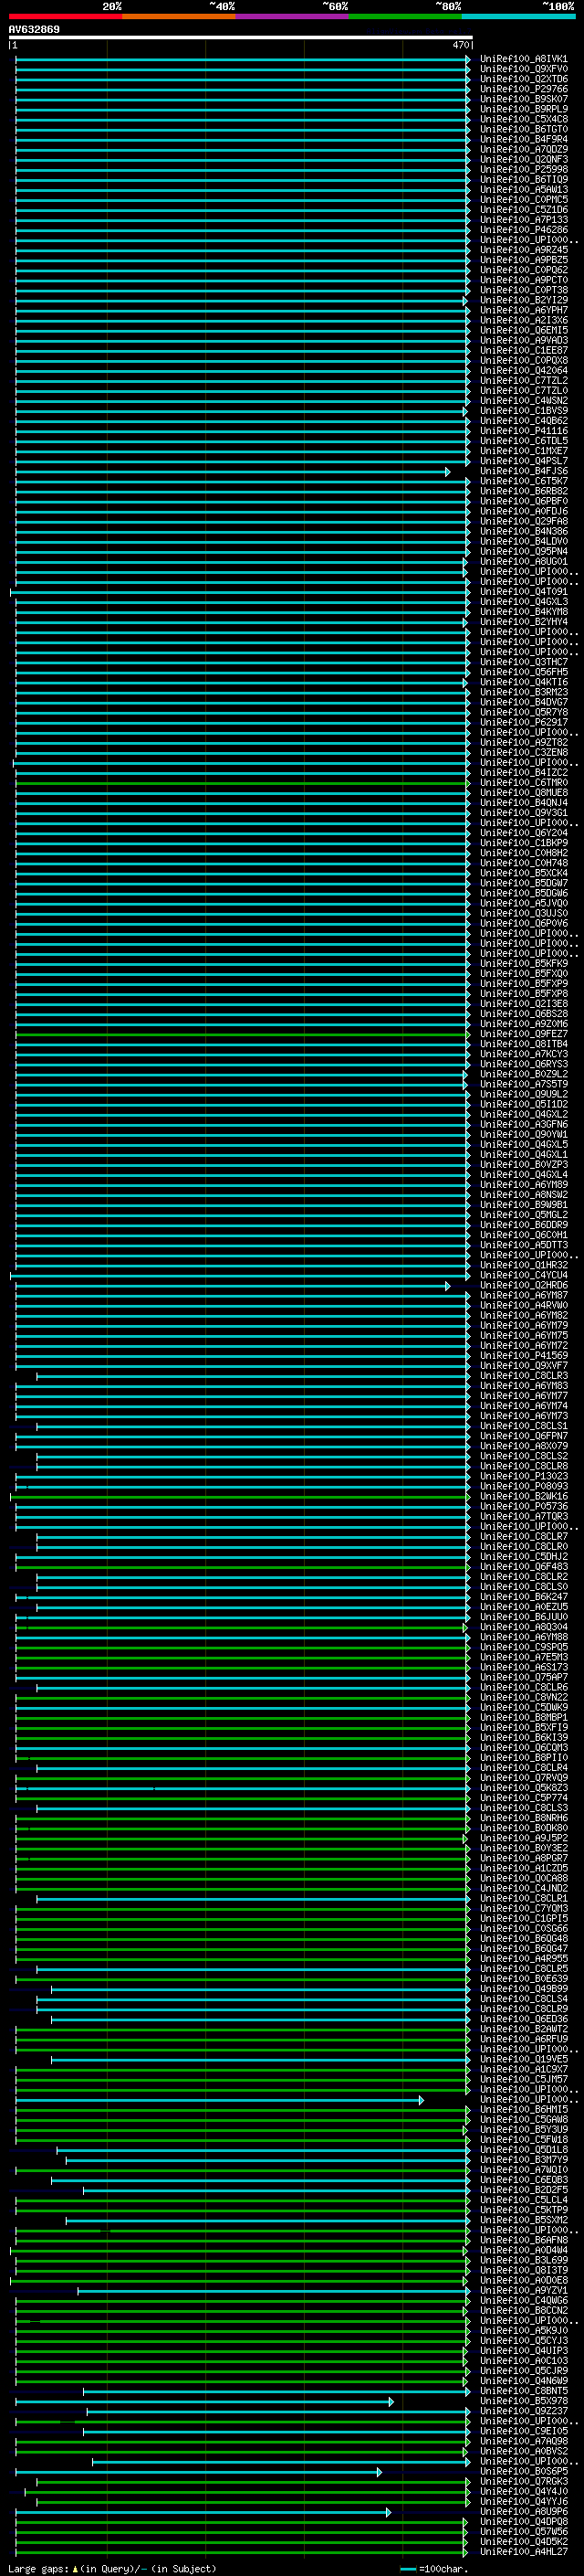Select the UniRef100_A5AW13 label
This screenshot has width=584, height=2576.
[x=523, y=189]
